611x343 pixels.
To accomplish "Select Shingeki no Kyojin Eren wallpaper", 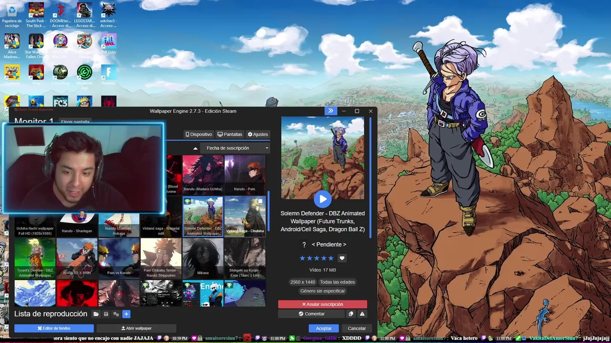I will pyautogui.click(x=245, y=258).
